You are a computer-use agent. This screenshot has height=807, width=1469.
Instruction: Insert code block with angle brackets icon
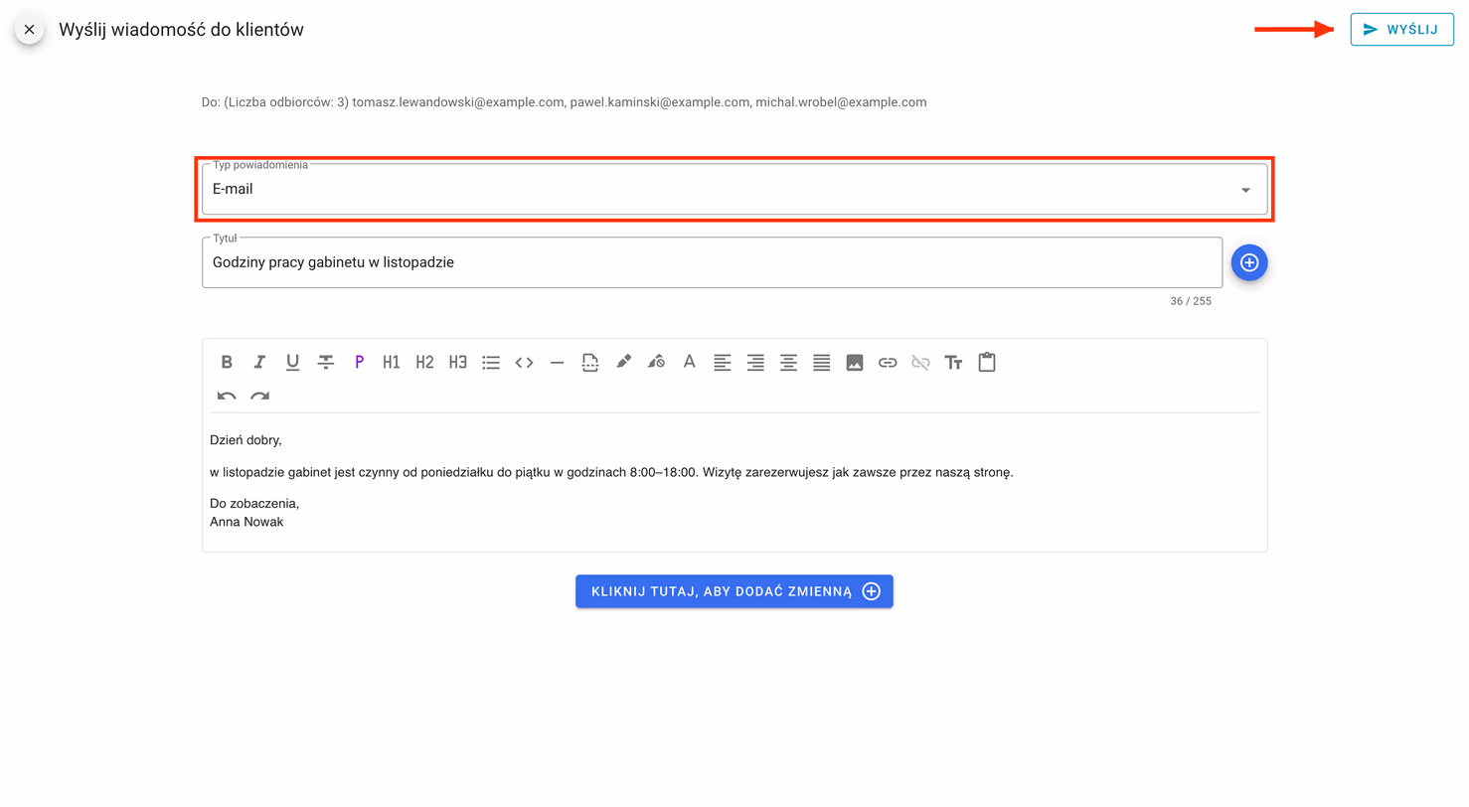pos(524,363)
